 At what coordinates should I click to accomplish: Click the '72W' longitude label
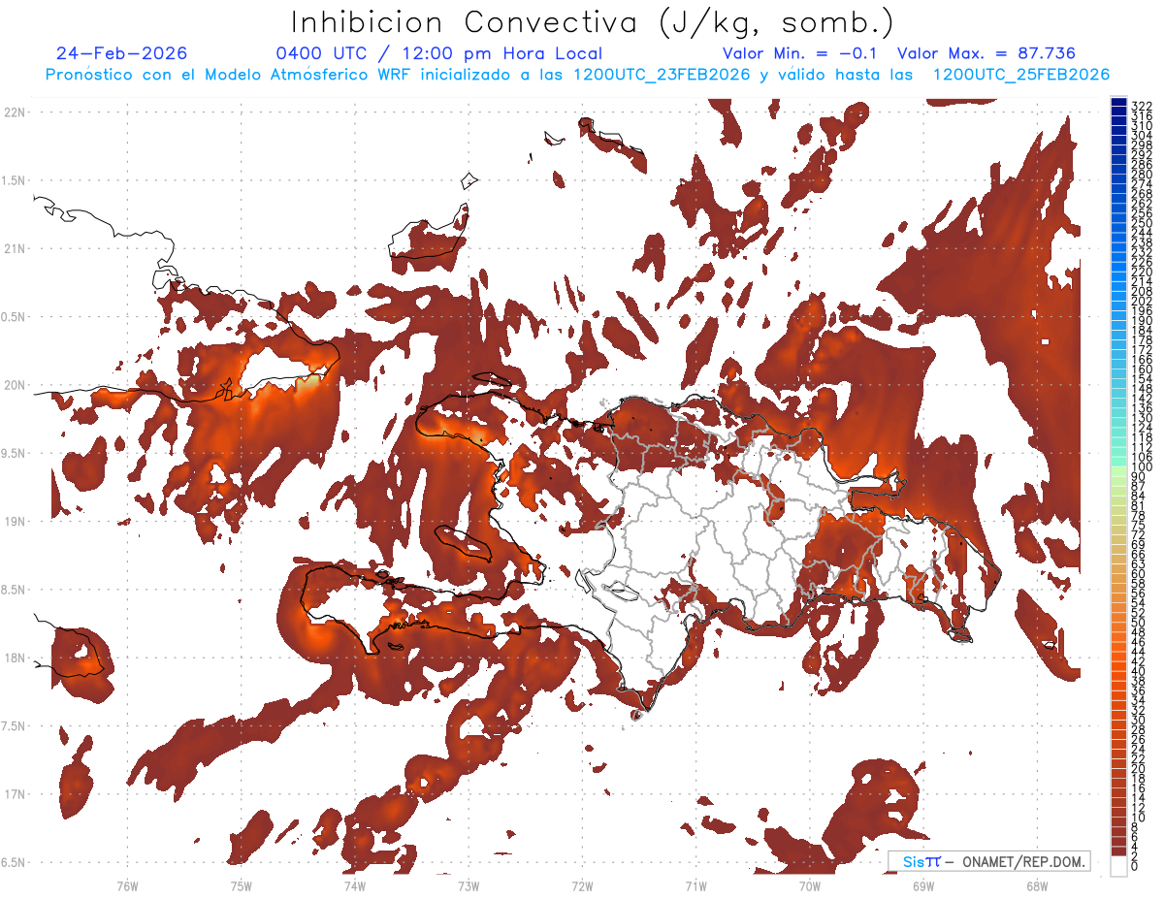coord(582,885)
